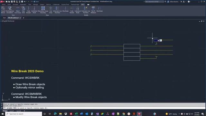Open the Windows Start menu
206x116 pixels.
click(x=3, y=114)
